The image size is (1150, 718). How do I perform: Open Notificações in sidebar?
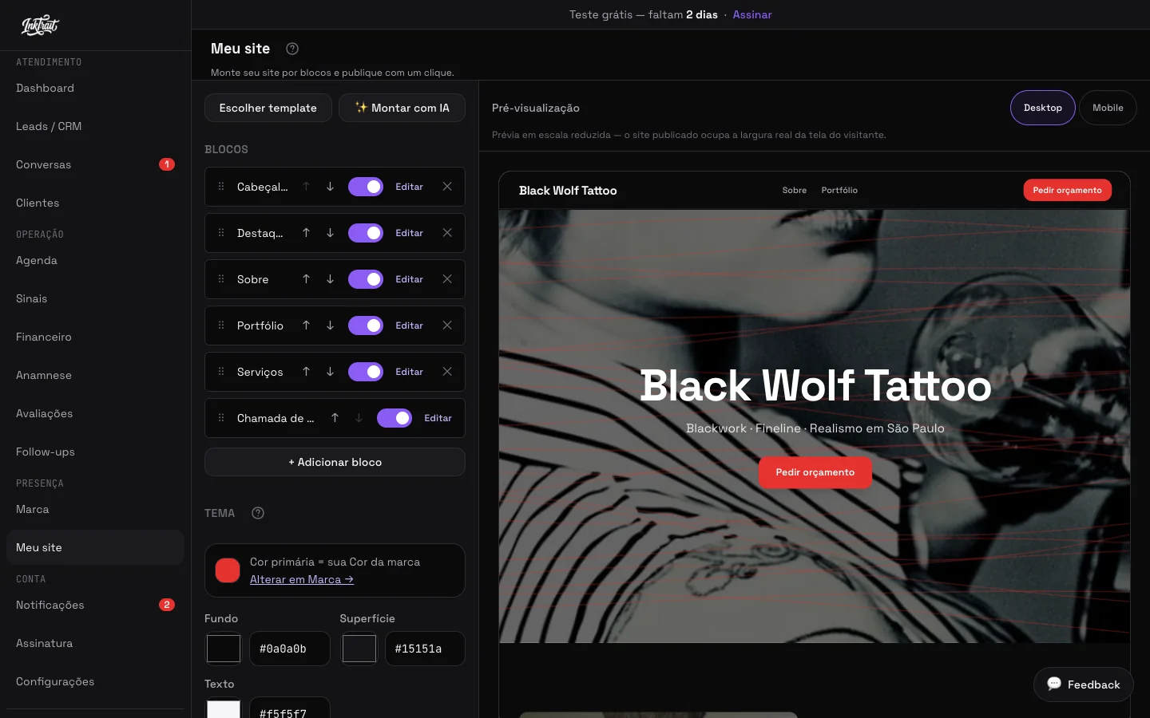coord(95,605)
